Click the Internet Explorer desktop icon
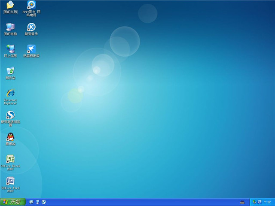Image resolution: width=275 pixels, height=206 pixels. [x=10, y=93]
